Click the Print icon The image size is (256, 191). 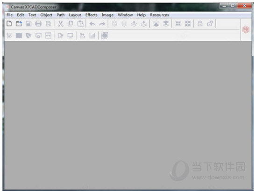(38, 24)
